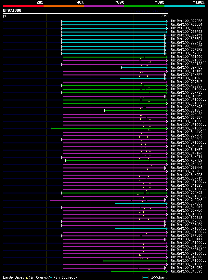The image size is (208, 280).
Task: Open the UniRef100_C1FFM9 entry
Action: tap(187, 96)
